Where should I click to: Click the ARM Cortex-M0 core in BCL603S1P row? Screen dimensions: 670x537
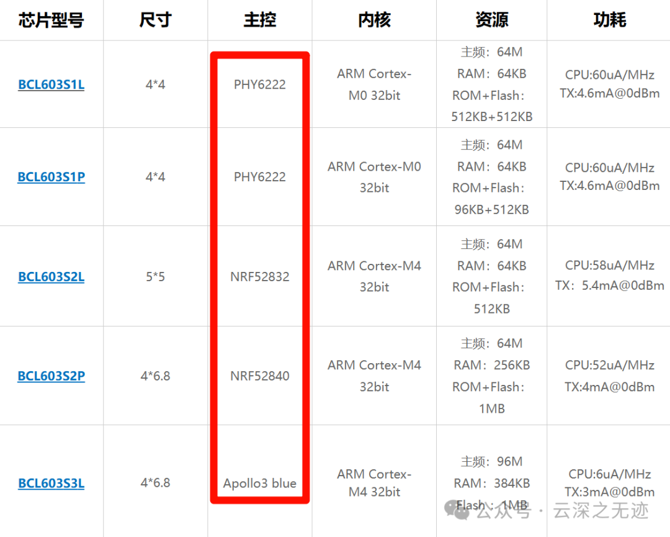coord(374,177)
